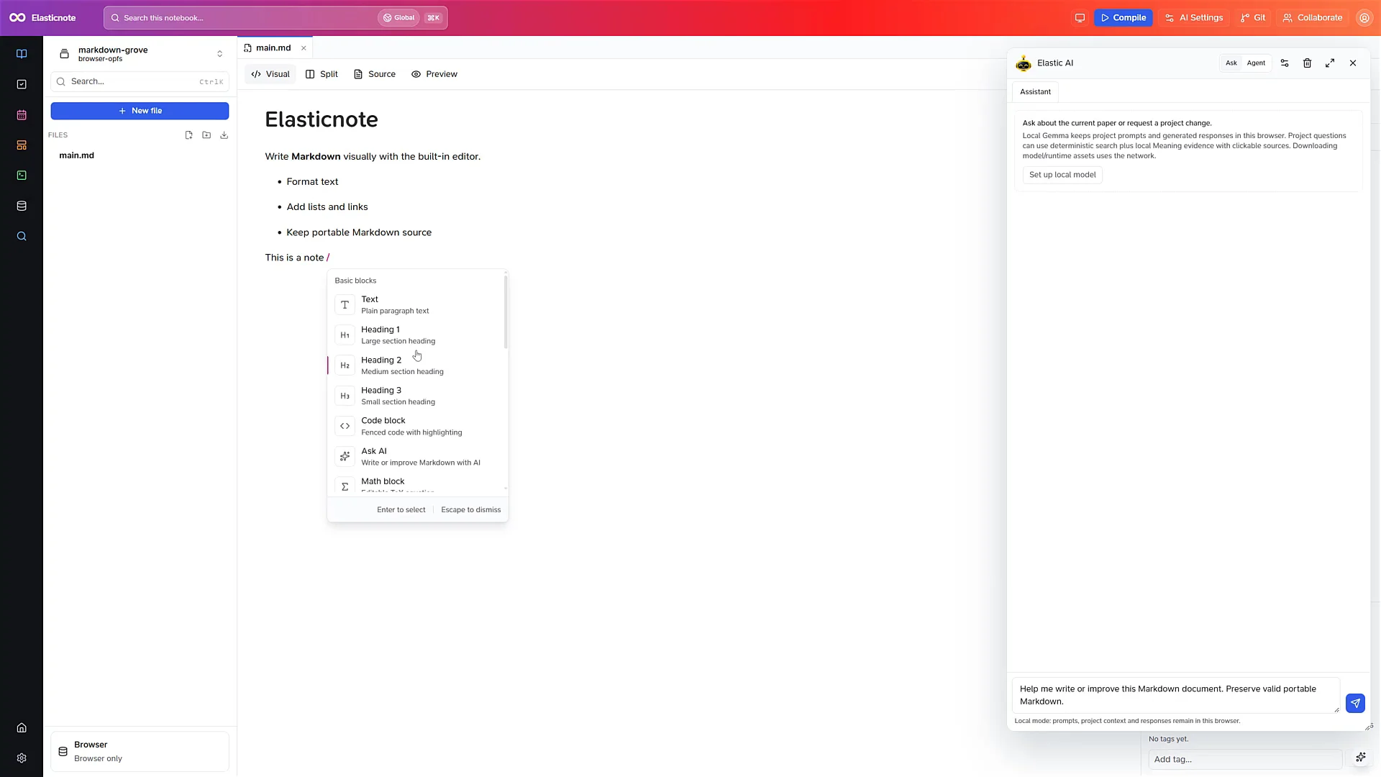Toggle the Global search scope
The height and width of the screenshot is (777, 1381).
click(x=398, y=18)
